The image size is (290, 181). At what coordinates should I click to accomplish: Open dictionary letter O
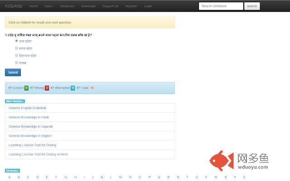click(140, 177)
